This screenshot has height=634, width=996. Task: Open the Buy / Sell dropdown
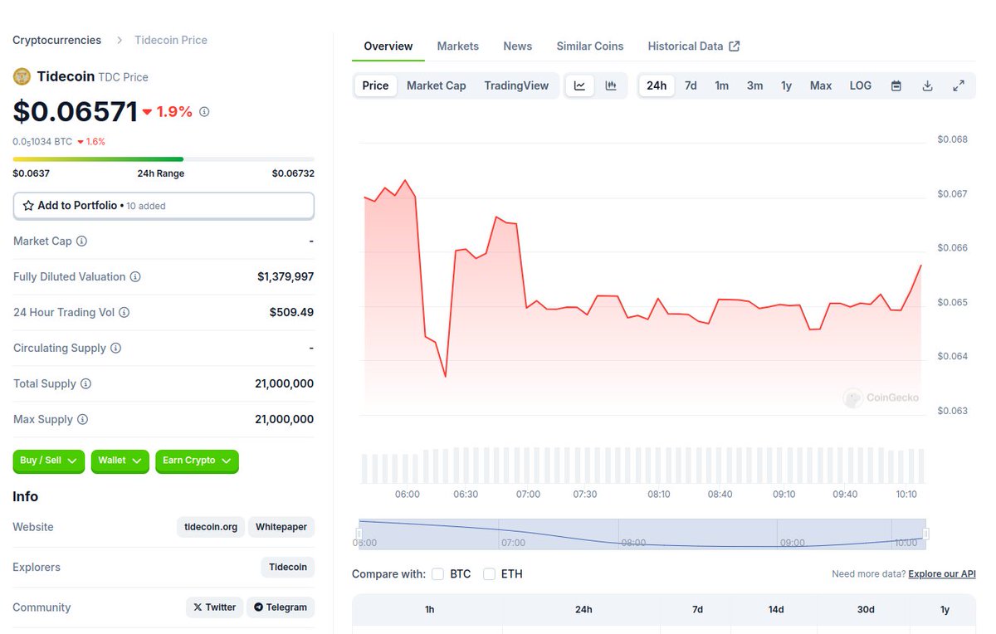(x=49, y=461)
